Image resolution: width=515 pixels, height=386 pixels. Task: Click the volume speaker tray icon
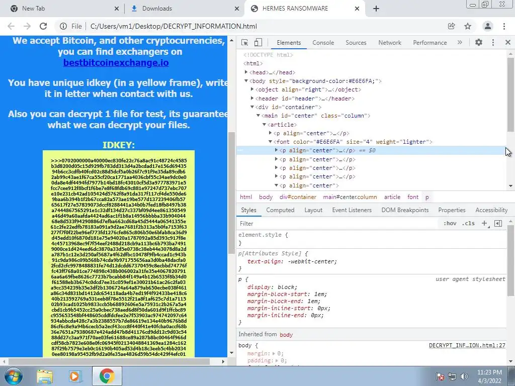coord(464,376)
